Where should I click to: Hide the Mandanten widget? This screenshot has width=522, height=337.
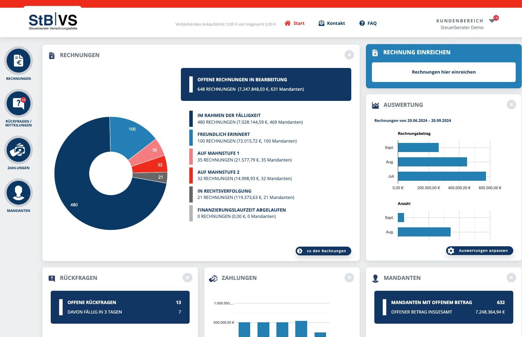pyautogui.click(x=511, y=278)
